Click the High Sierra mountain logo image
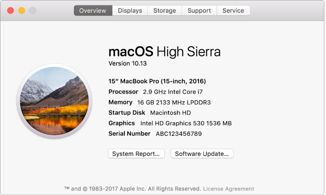The height and width of the screenshot is (195, 326). coord(54,102)
